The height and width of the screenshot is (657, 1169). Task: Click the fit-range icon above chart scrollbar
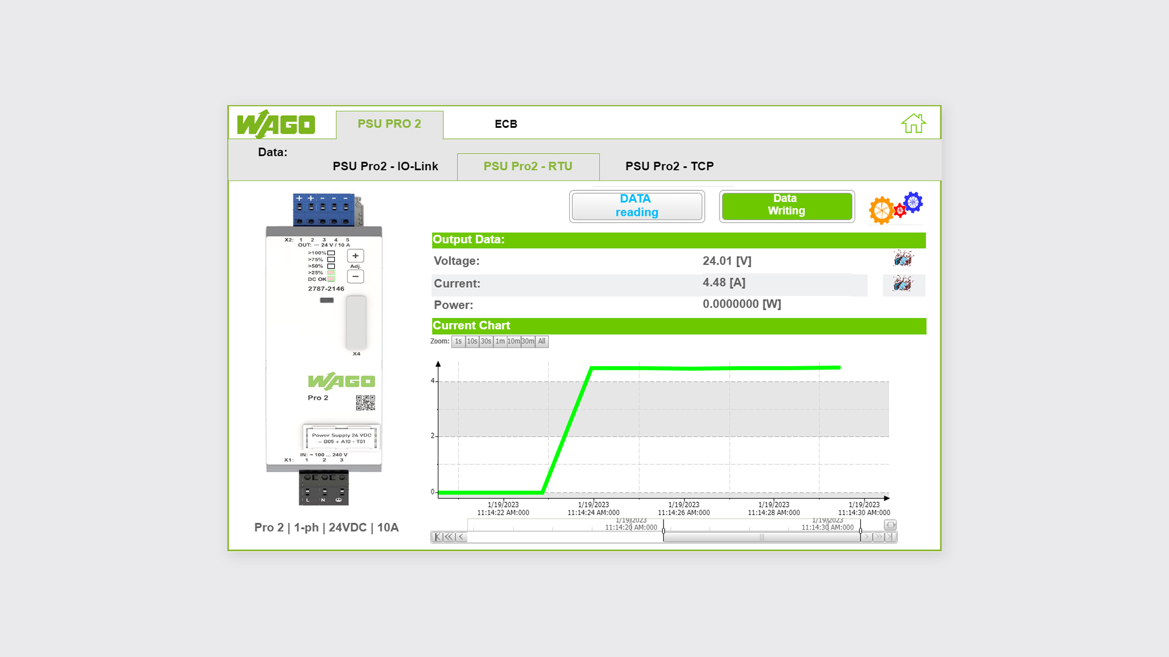pos(890,525)
